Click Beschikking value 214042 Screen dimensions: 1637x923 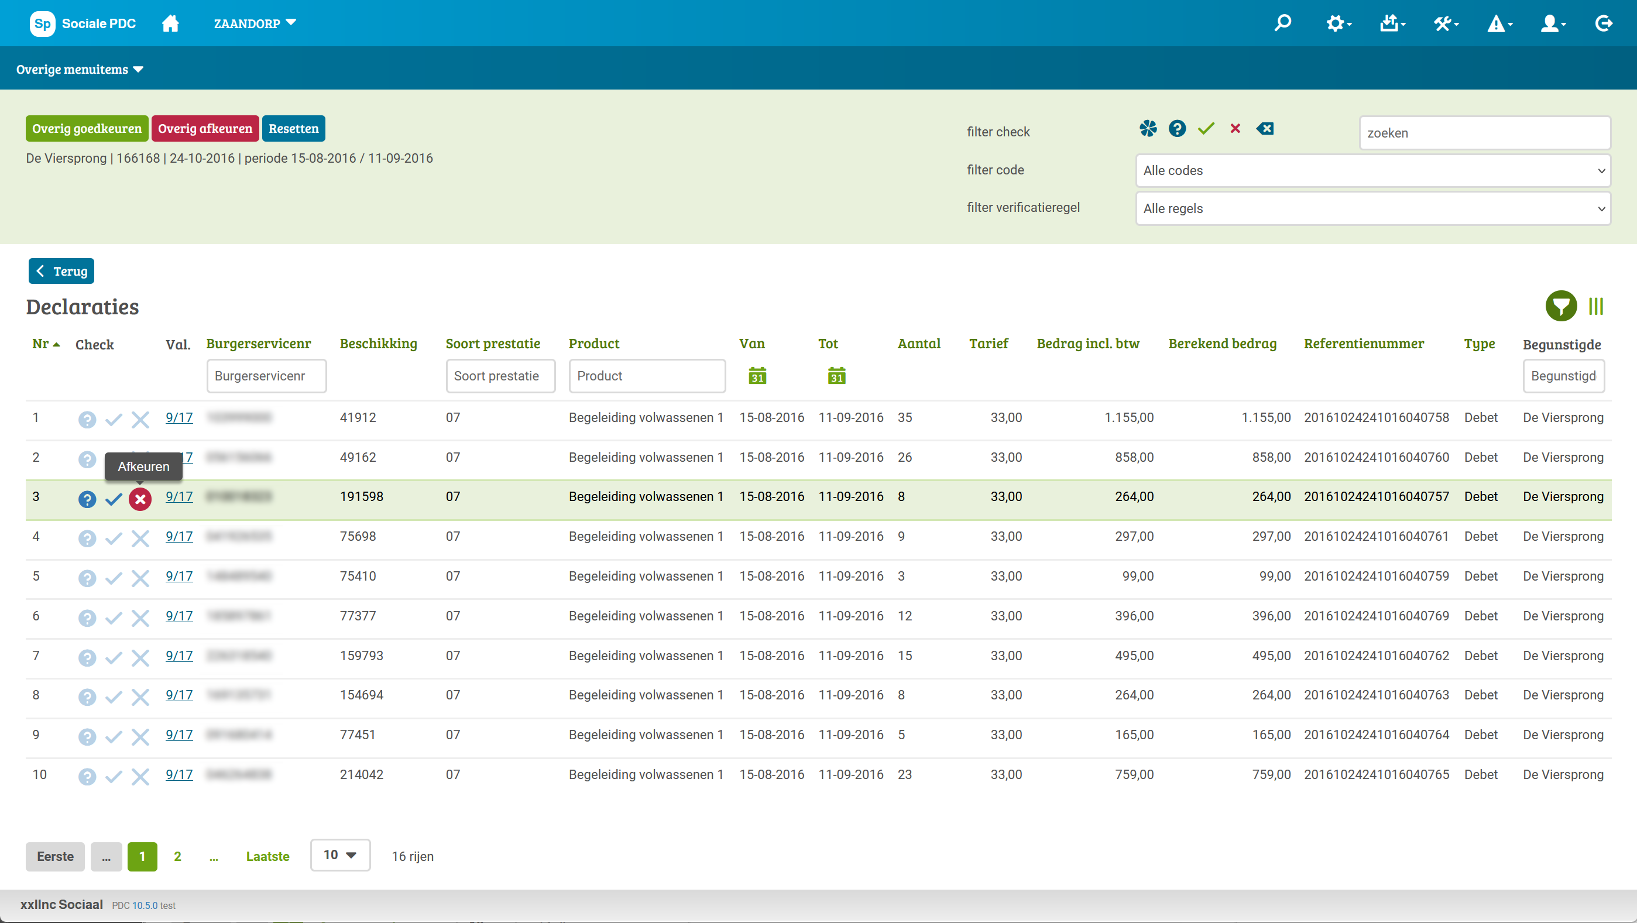tap(362, 774)
